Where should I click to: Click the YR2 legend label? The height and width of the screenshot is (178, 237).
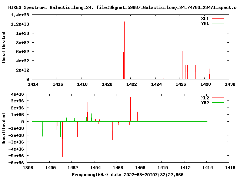pyautogui.click(x=205, y=103)
